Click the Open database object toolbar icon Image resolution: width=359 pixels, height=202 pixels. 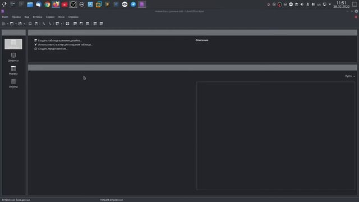(x=81, y=24)
